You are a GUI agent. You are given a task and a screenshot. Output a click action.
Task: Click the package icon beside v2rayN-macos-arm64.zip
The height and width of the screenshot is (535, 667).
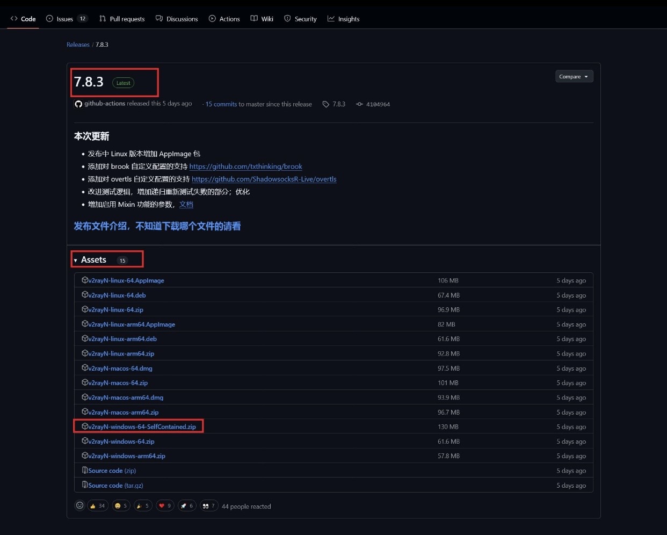pos(85,412)
